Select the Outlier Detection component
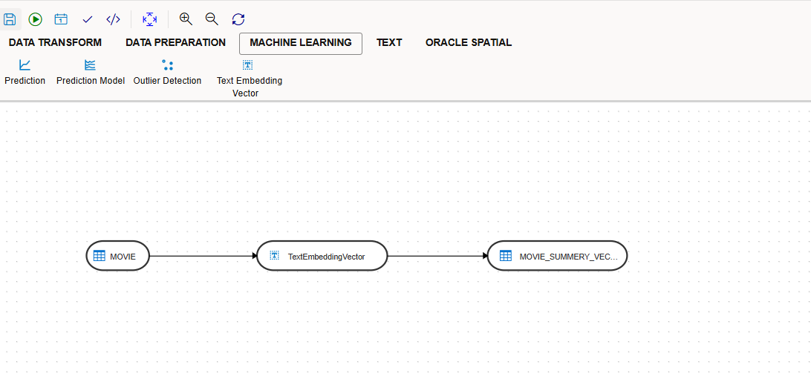 point(167,72)
